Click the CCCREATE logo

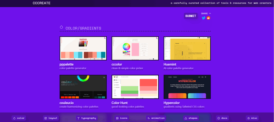pos(41,3)
